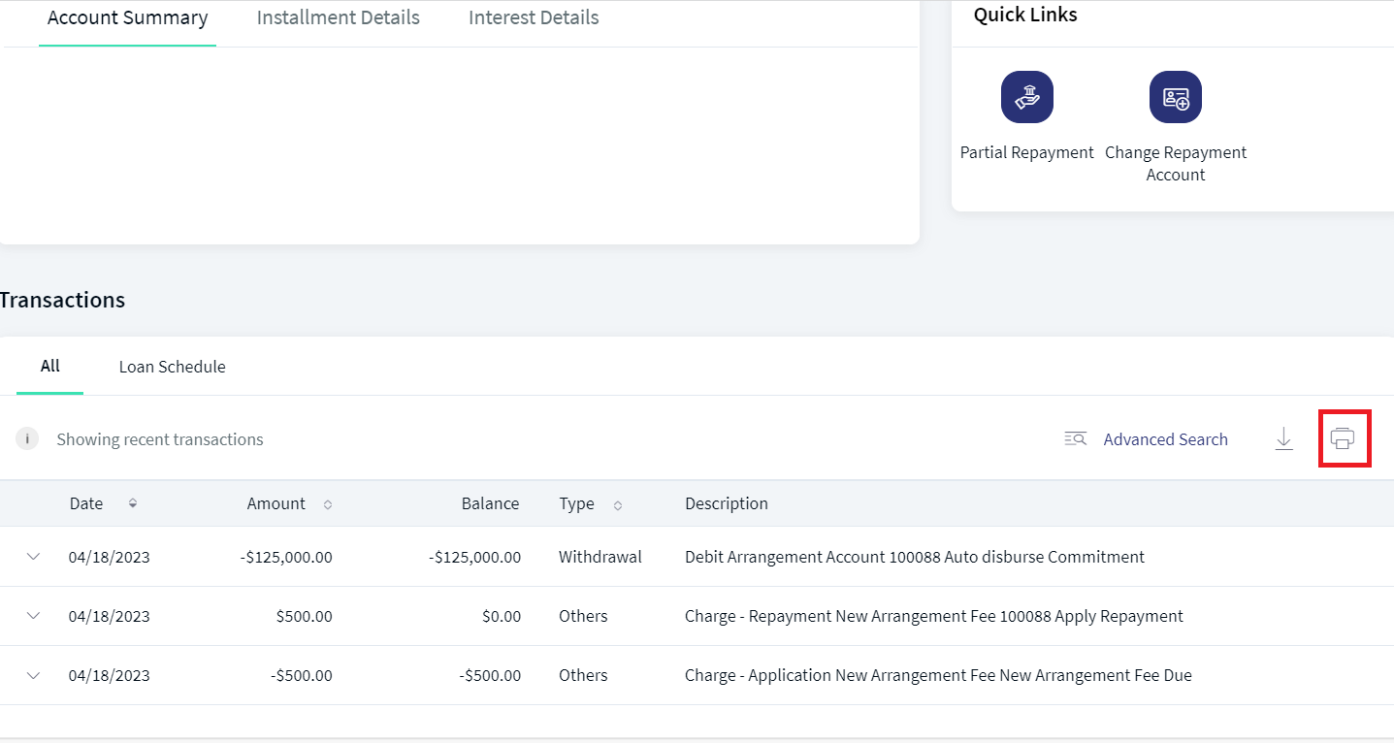Click the print transactions icon
1394x743 pixels.
(1343, 439)
